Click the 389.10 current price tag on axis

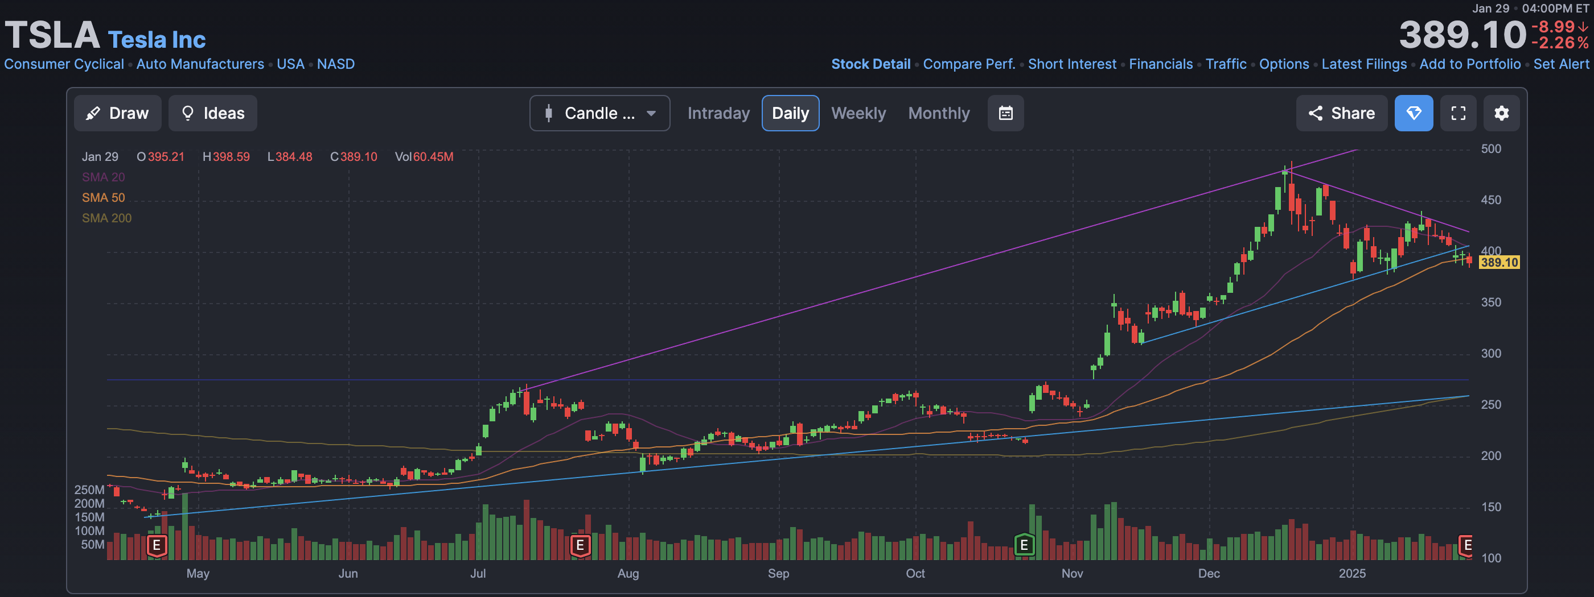pos(1499,262)
